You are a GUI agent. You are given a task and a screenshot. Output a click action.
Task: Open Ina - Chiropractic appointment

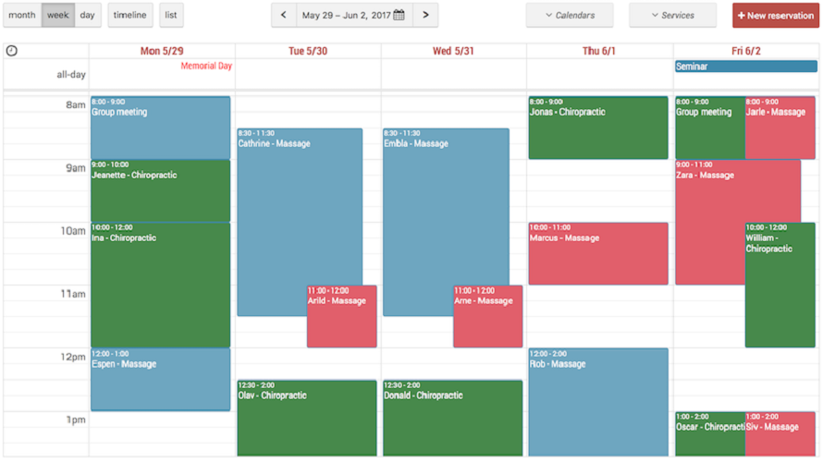pos(161,285)
